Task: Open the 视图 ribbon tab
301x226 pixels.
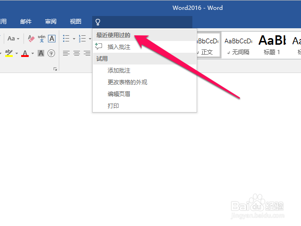Action: pos(75,21)
